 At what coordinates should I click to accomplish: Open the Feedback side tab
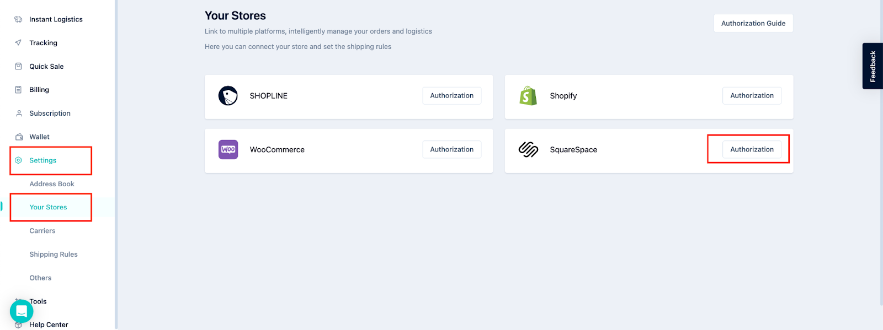tap(873, 66)
